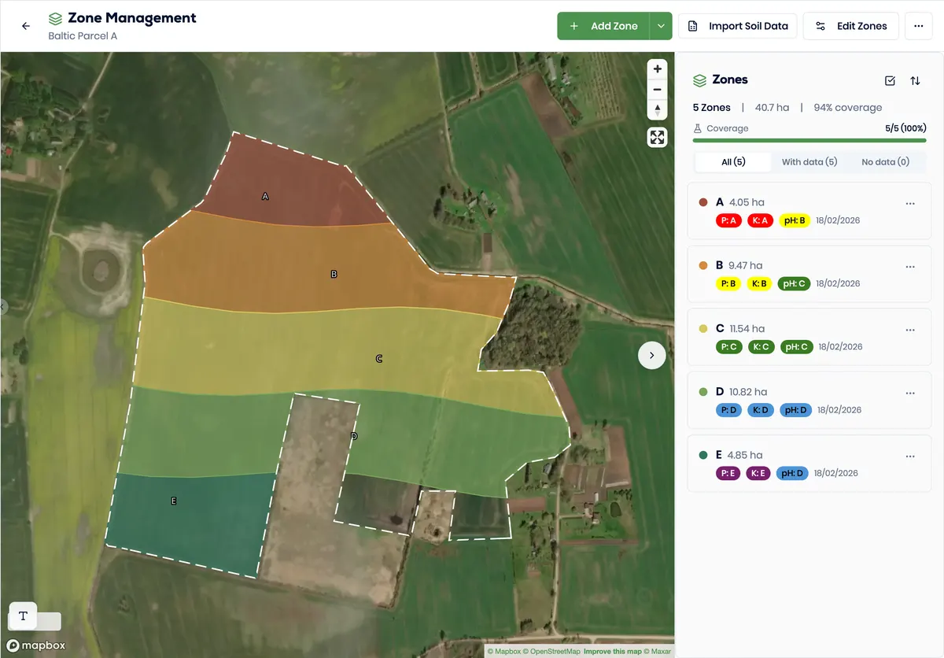Go back using the arrow icon
This screenshot has height=658, width=944.
tap(26, 26)
